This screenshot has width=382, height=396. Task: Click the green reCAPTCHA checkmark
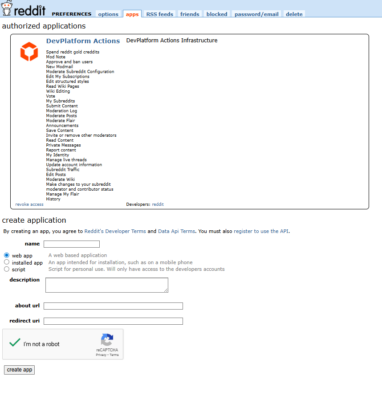click(15, 343)
